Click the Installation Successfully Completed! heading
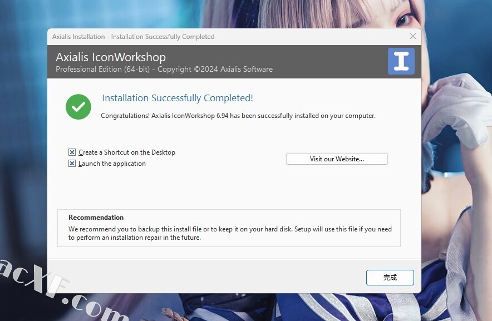492x321 pixels. (178, 98)
